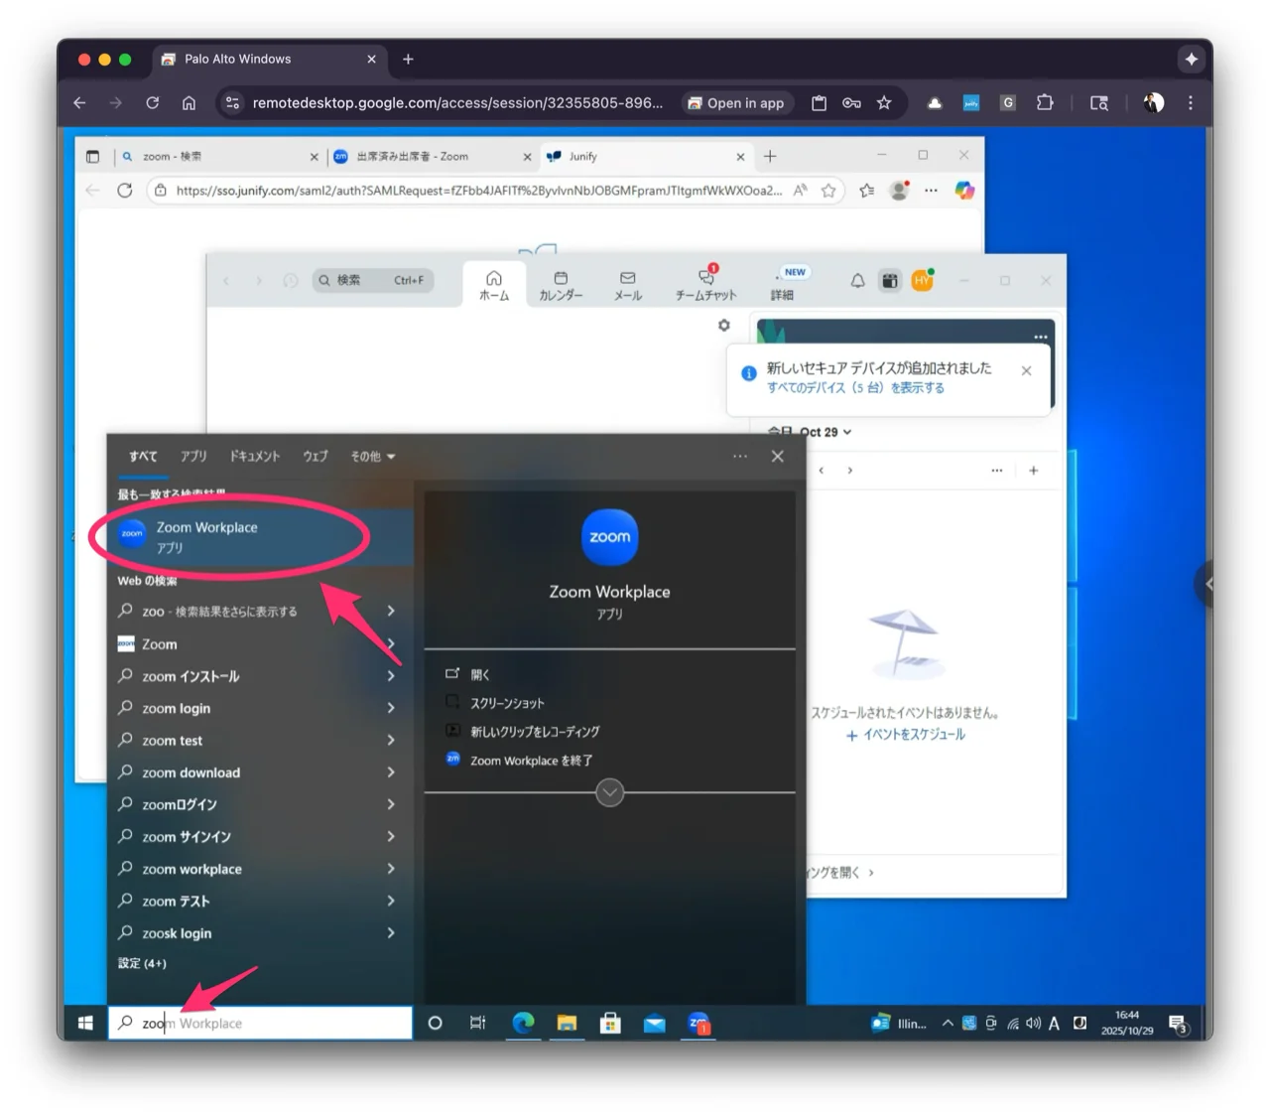Open チームチャット with unread badge
Screen dimensions: 1270x1116
click(705, 282)
